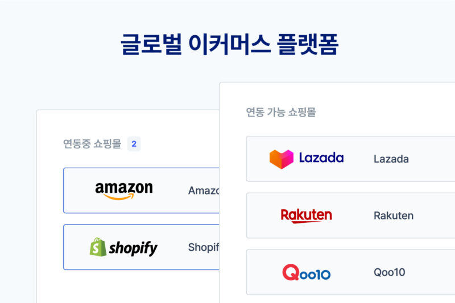
Task: Click the Amazon logo icon
Action: tap(124, 191)
